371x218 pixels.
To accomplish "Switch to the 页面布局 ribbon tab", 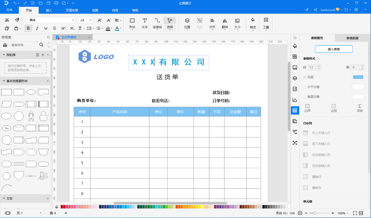I will tap(72, 10).
